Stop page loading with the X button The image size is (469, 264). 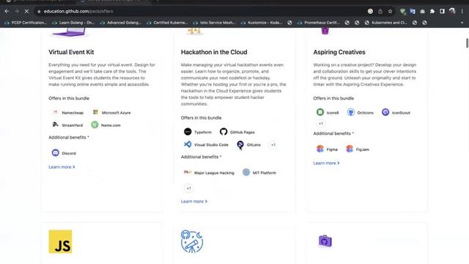[x=26, y=12]
